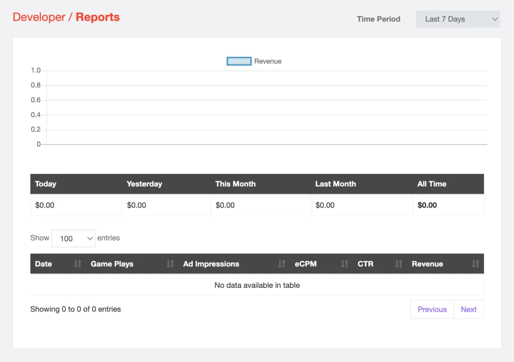Click the Revenue legend label
Screen dimensions: 514x362
tap(268, 61)
